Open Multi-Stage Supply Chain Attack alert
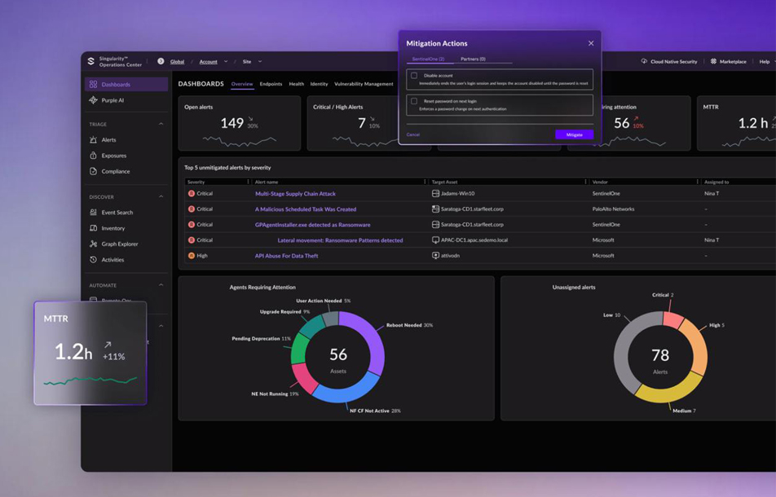 coord(295,194)
